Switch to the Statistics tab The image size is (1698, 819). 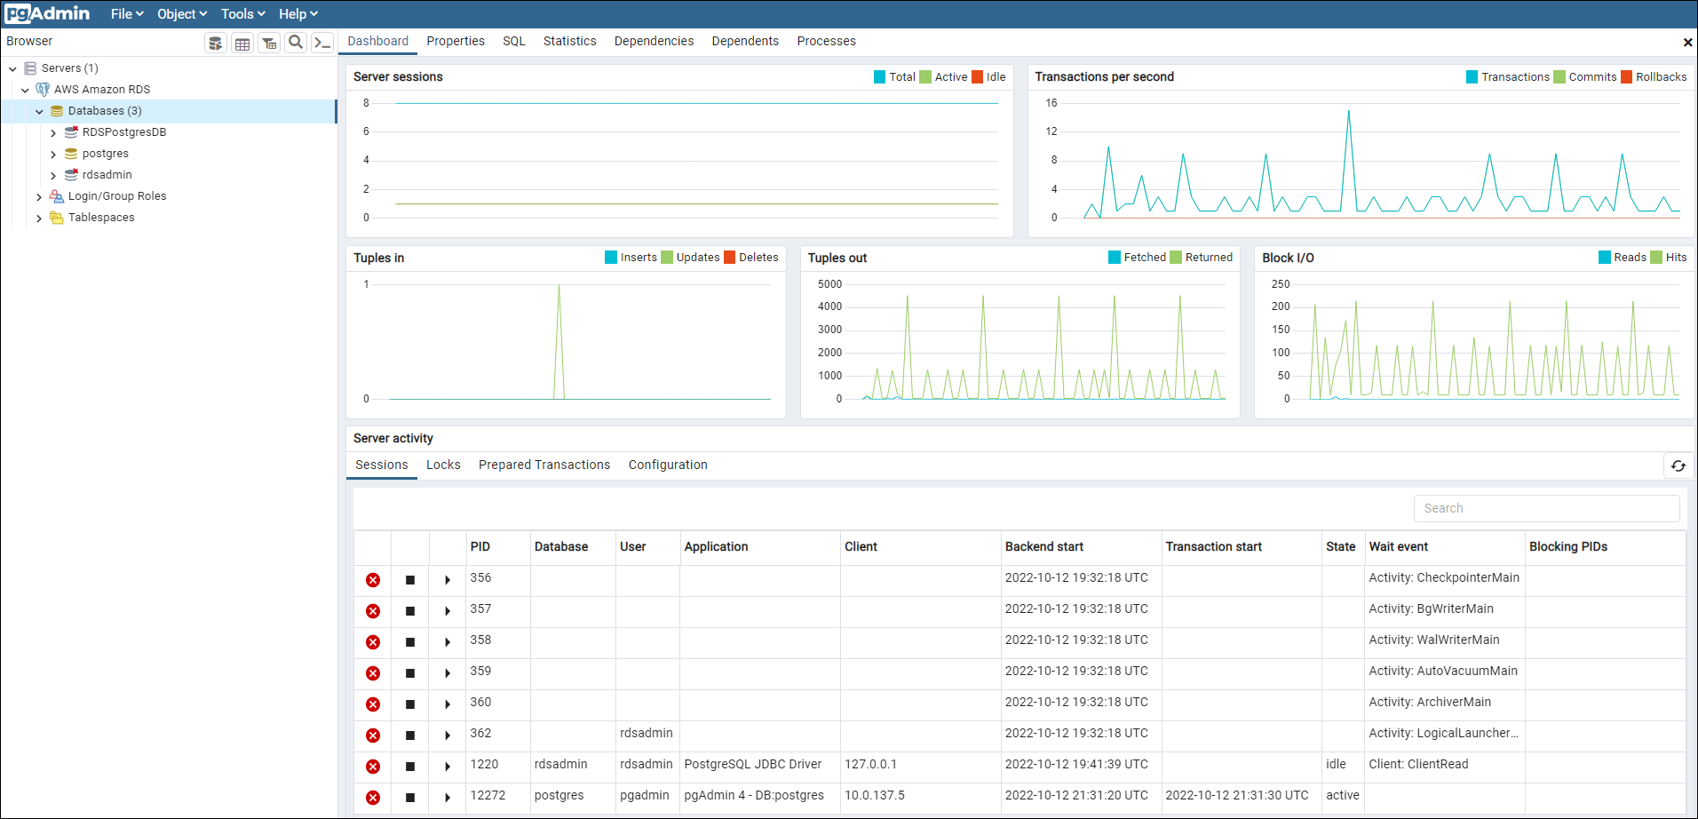570,41
